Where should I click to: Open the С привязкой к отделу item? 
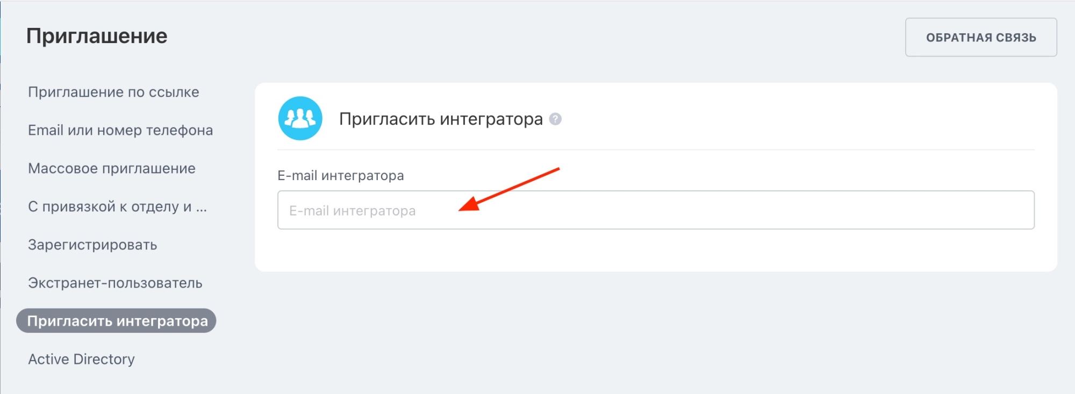click(117, 206)
